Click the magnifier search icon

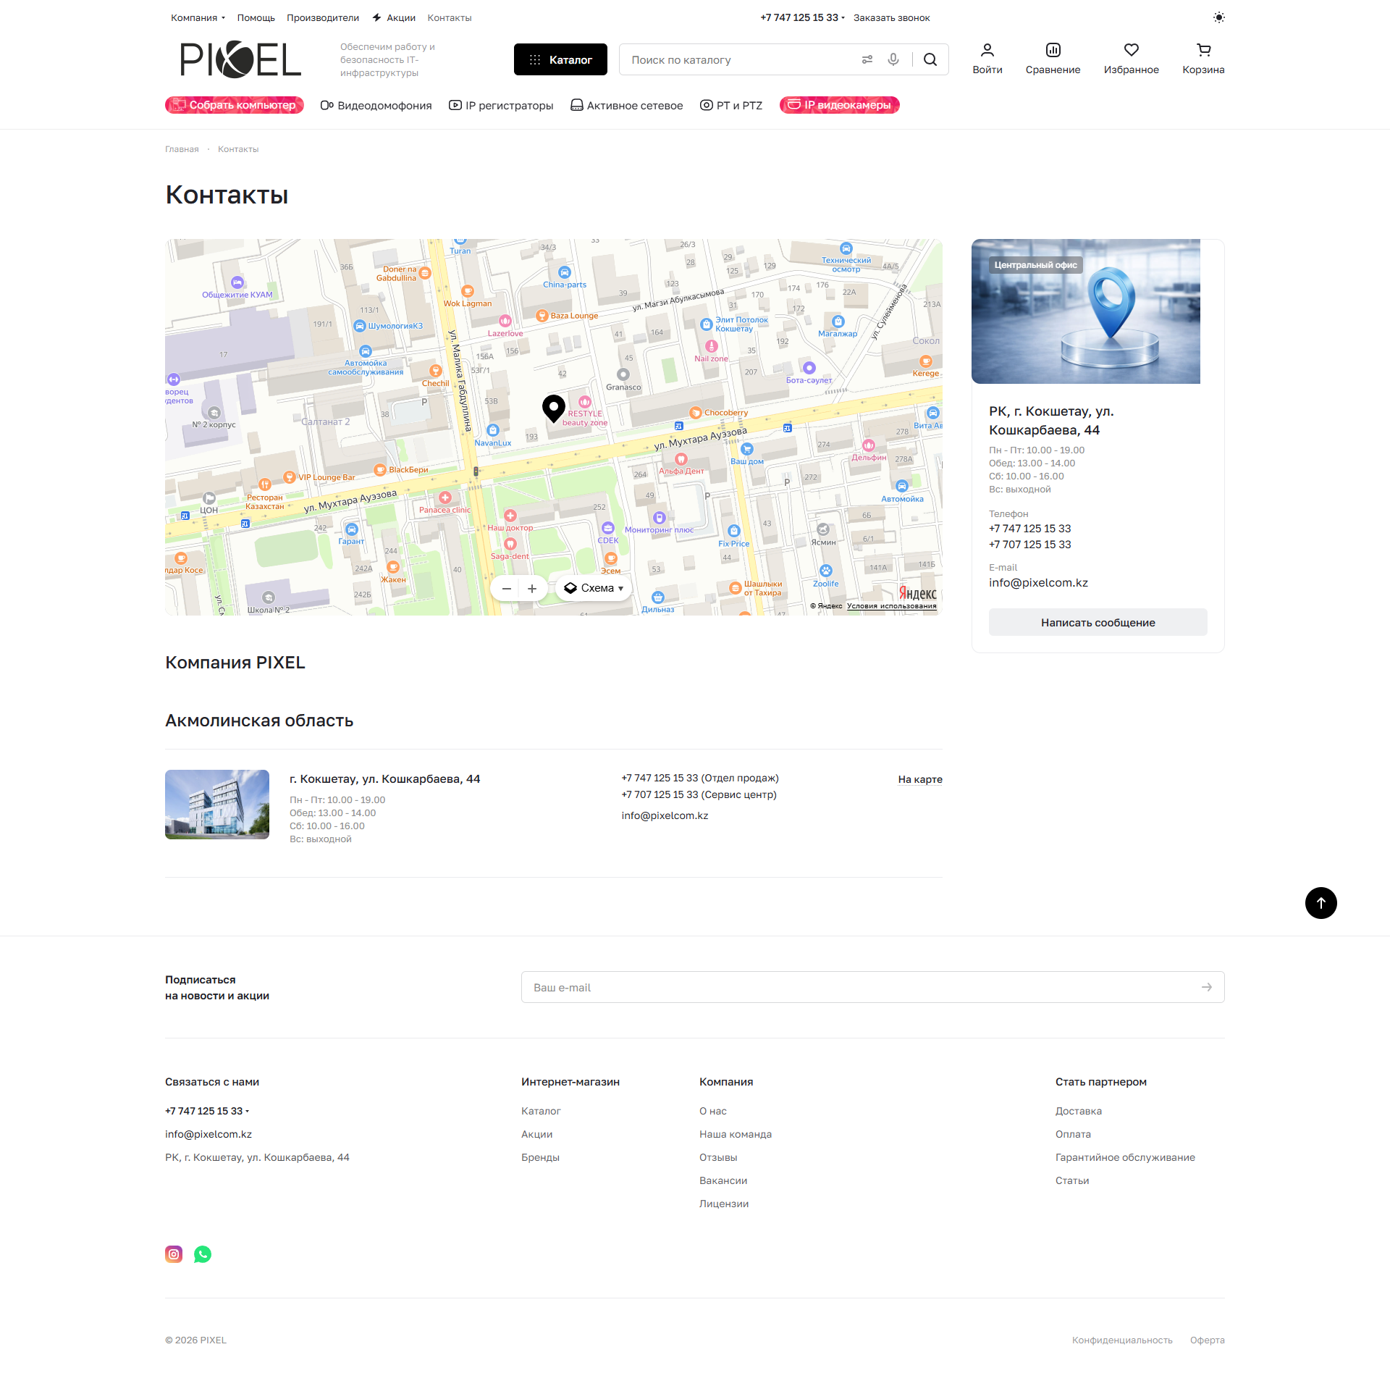(930, 59)
